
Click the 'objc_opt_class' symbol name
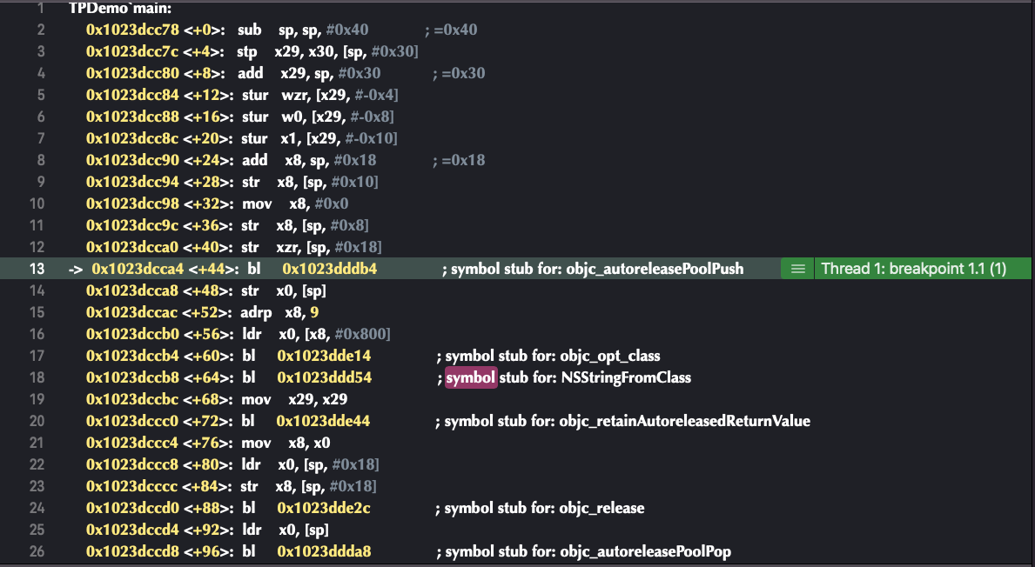pos(610,356)
